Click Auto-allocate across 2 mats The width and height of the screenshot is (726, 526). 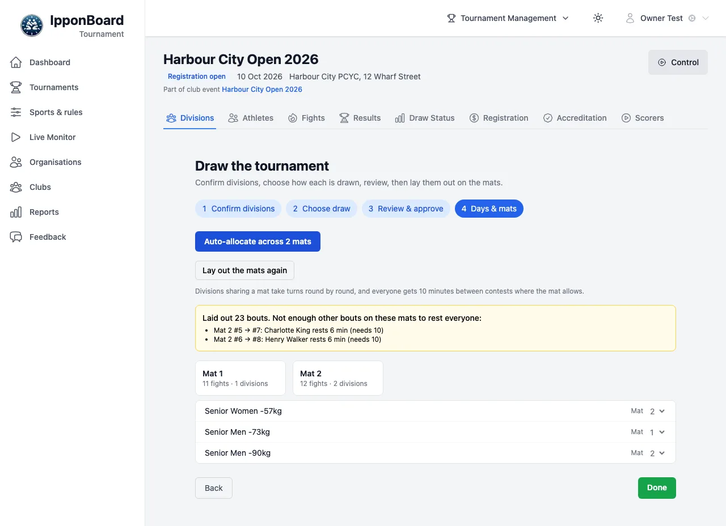(258, 241)
